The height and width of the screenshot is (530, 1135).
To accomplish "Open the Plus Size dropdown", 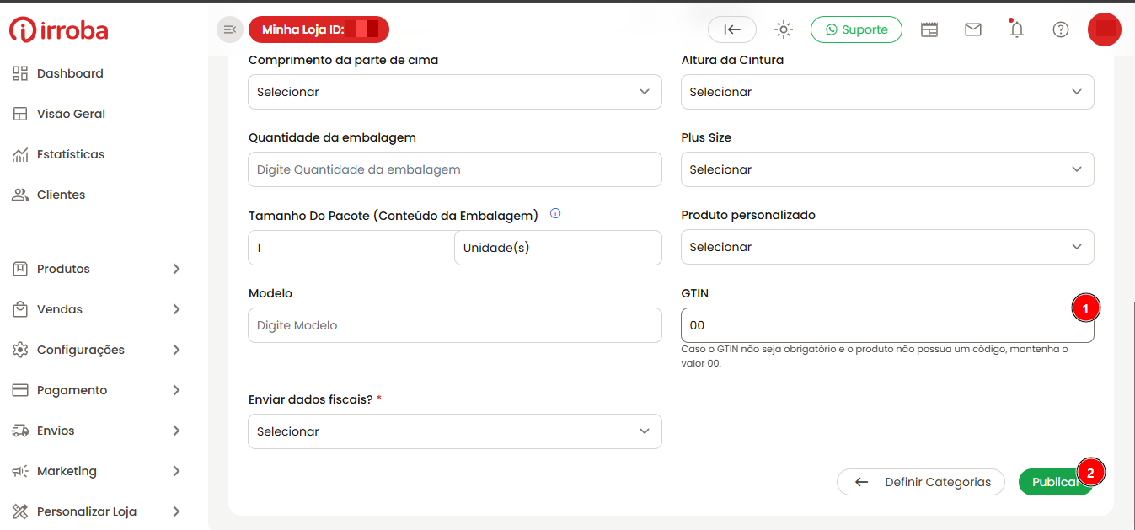I will tap(887, 169).
